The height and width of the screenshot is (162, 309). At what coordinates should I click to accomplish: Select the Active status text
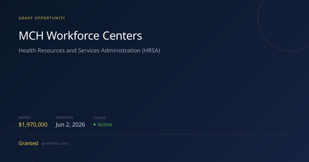[x=105, y=124]
